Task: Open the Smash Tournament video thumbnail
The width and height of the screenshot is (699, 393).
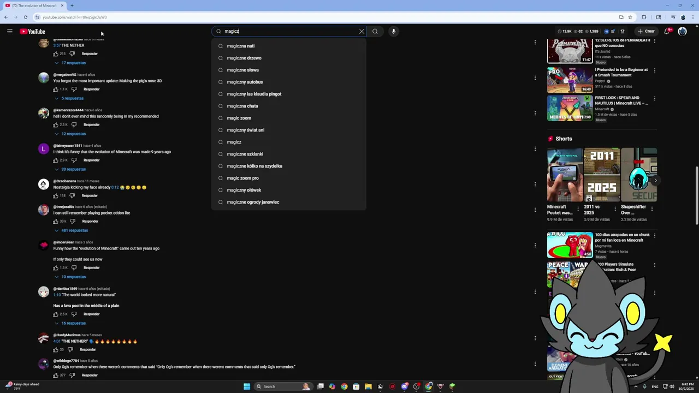Action: pos(570,80)
